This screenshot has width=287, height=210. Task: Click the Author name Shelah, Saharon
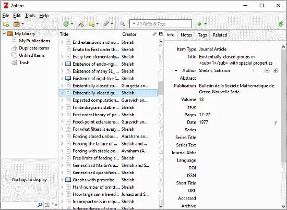(x=214, y=70)
